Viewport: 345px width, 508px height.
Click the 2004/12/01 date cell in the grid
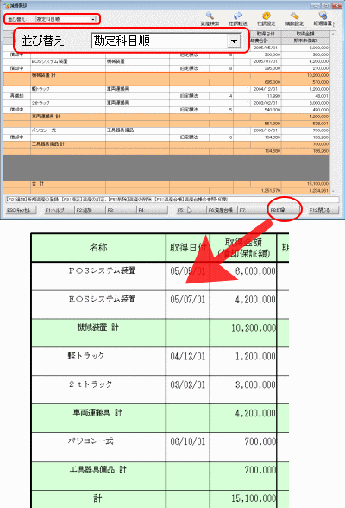click(x=265, y=89)
